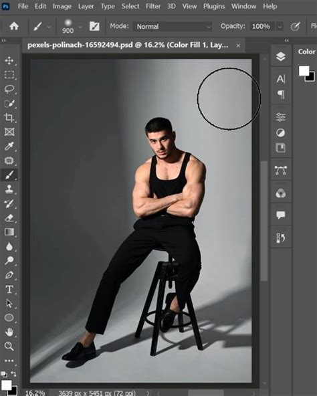Open the Character panel icon
This screenshot has height=396, width=317.
[x=281, y=79]
